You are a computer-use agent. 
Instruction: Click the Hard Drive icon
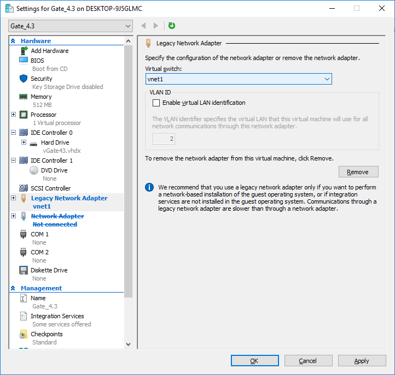coord(33,144)
